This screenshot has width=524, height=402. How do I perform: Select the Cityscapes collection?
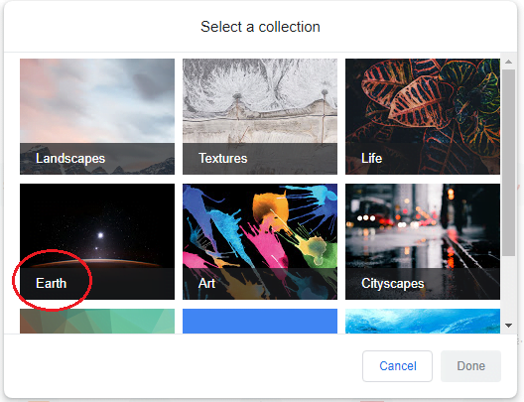point(423,241)
